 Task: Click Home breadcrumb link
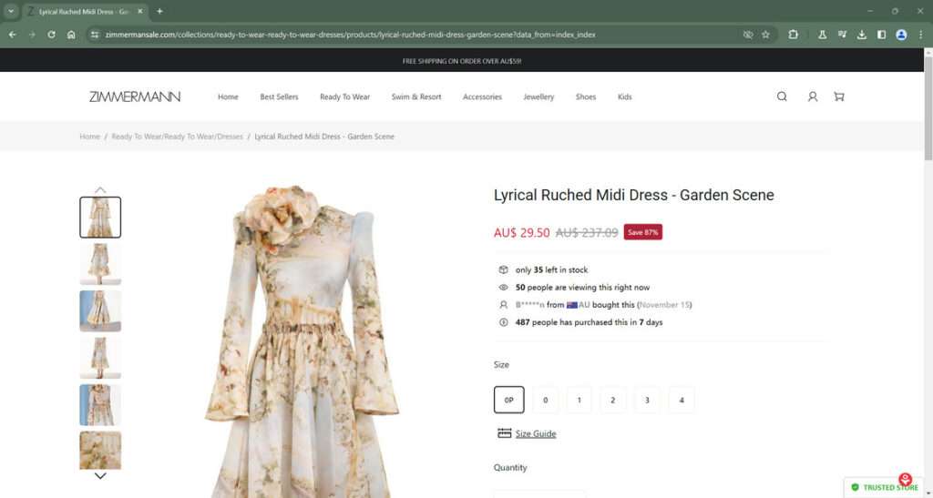pos(90,137)
